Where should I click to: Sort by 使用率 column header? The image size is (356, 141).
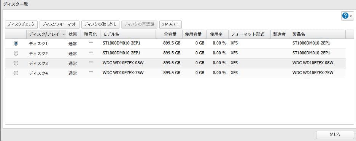217,34
